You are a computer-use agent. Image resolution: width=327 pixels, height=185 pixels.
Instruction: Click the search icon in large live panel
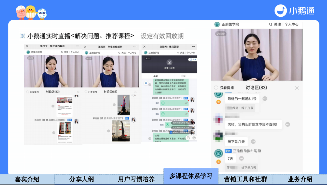click(x=270, y=25)
